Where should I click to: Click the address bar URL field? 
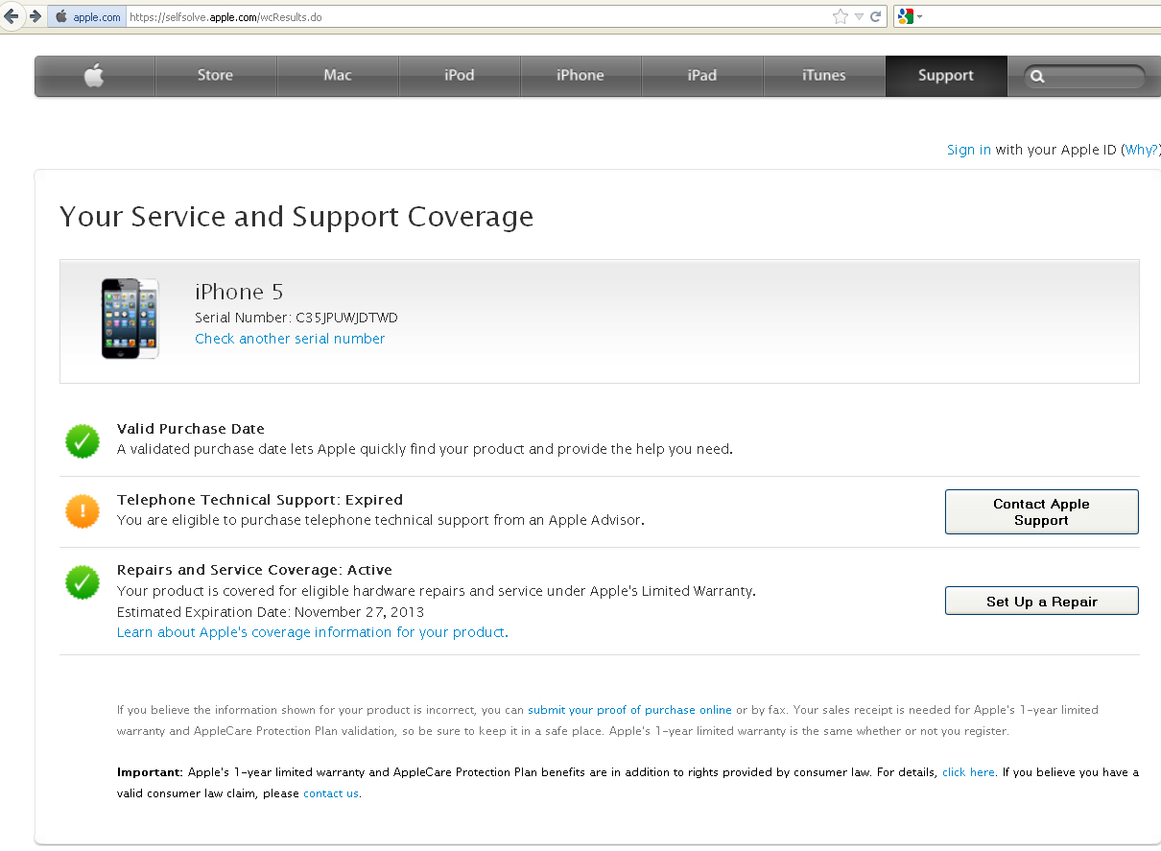480,17
